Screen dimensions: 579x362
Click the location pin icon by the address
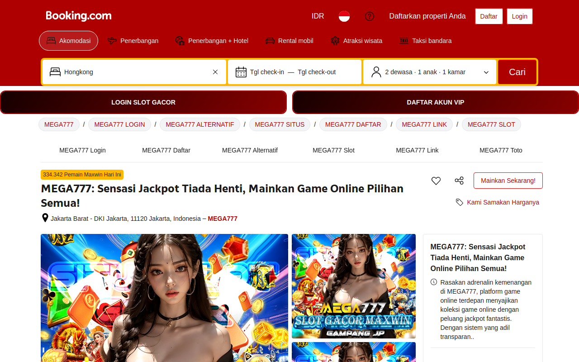click(x=45, y=218)
